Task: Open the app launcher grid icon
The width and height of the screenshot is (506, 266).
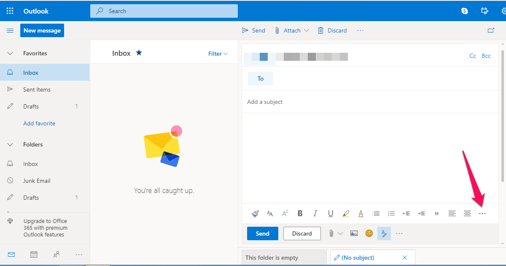Action: pyautogui.click(x=10, y=11)
